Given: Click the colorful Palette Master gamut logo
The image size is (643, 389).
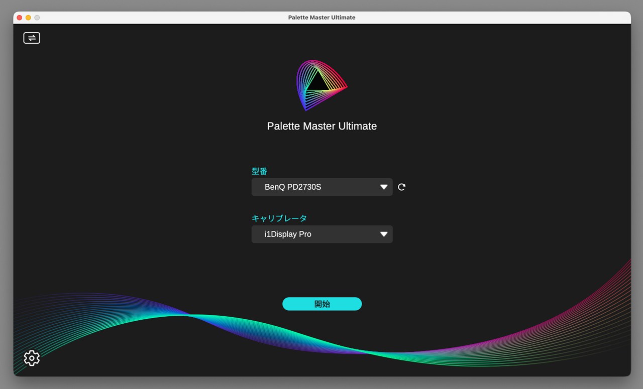Looking at the screenshot, I should (x=321, y=85).
